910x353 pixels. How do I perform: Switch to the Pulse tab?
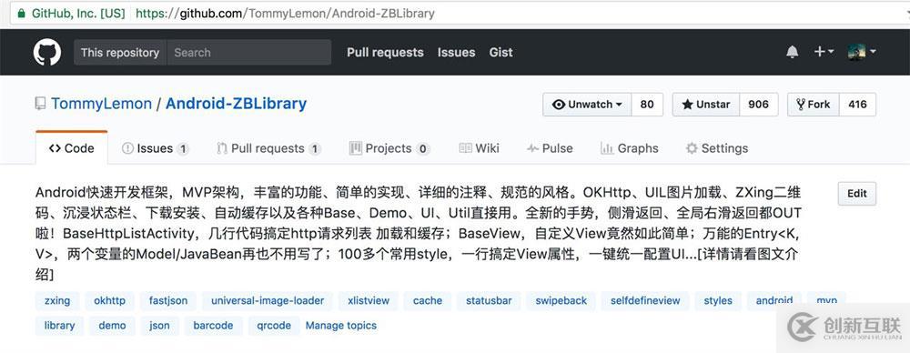tap(550, 148)
